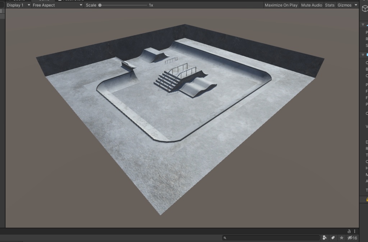Open the Gizmos dropdown arrow
Image resolution: width=368 pixels, height=242 pixels.
point(356,5)
